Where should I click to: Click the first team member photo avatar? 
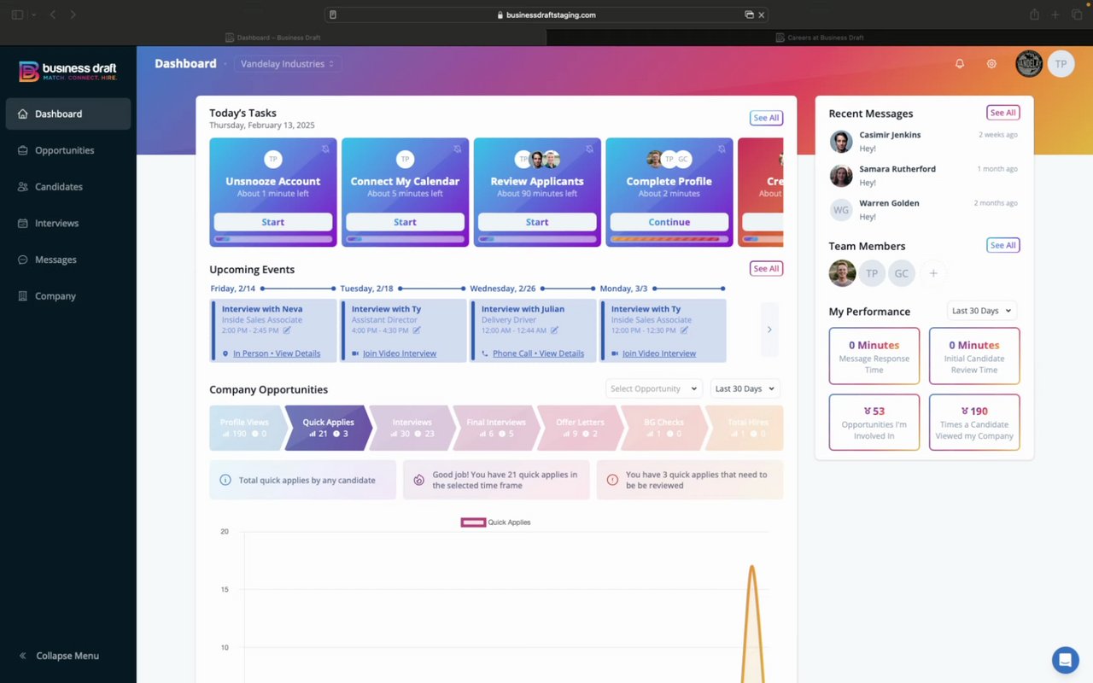(x=842, y=273)
